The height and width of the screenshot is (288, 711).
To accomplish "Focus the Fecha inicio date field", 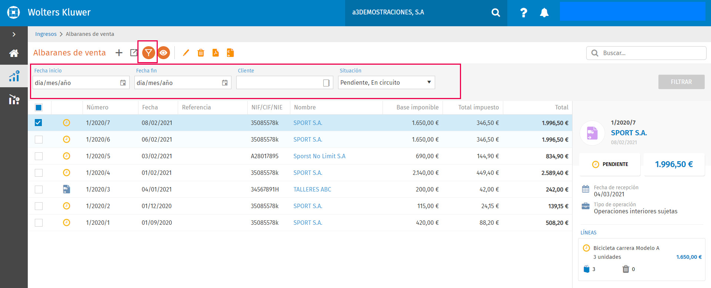I will tap(81, 82).
